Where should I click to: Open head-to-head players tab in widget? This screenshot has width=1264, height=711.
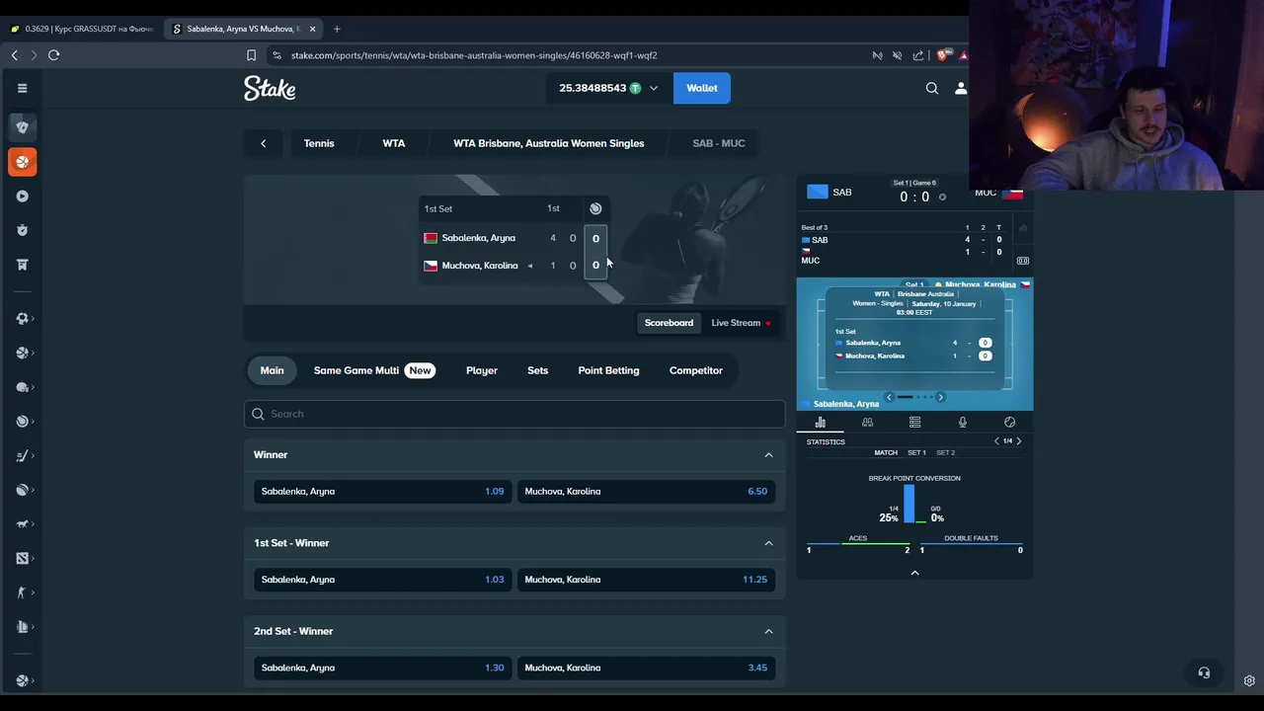click(867, 422)
